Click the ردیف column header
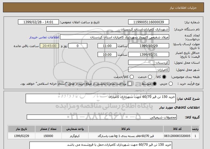The image size is (210, 149). click(x=195, y=129)
